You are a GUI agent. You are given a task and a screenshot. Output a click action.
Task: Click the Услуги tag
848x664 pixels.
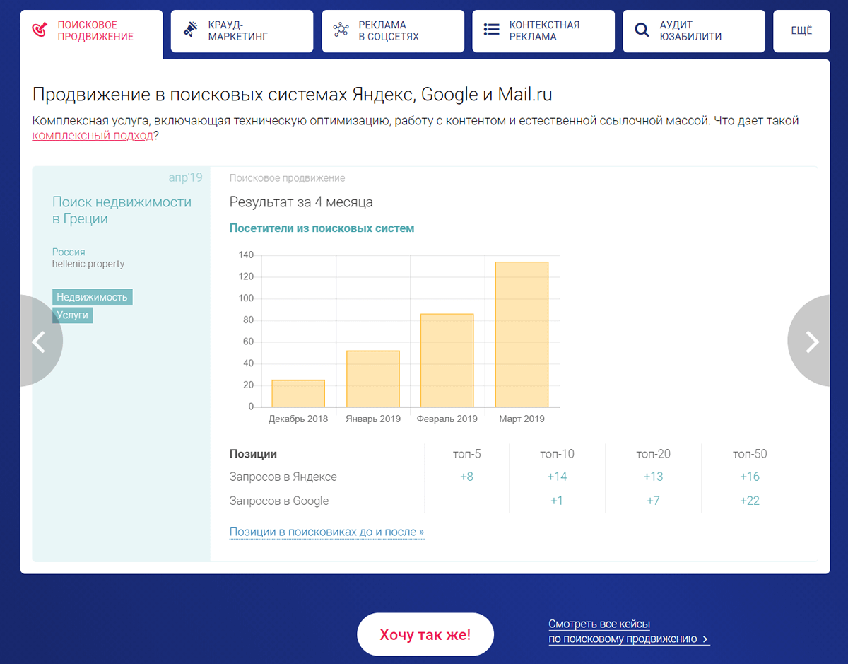pyautogui.click(x=72, y=315)
